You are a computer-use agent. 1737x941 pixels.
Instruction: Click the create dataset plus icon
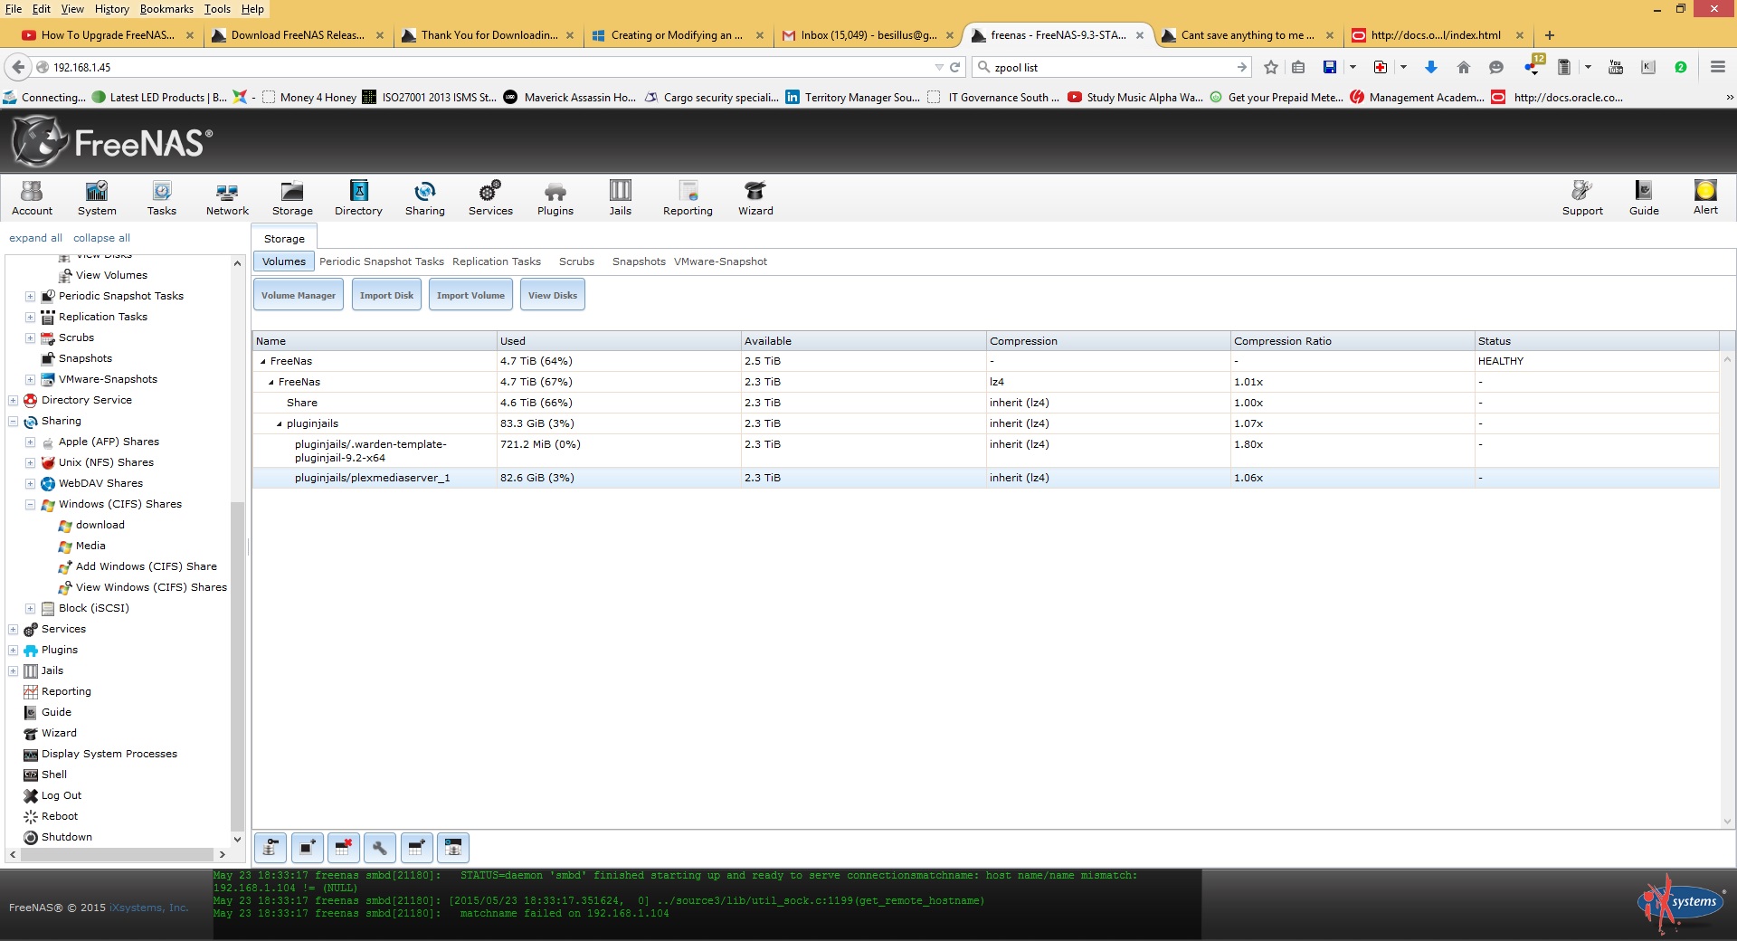(416, 848)
